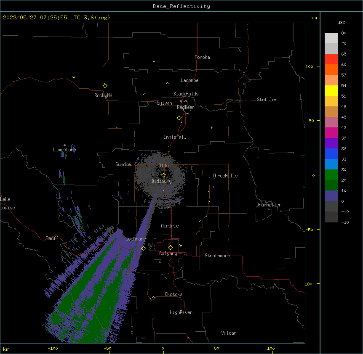This screenshot has height=354, width=363.
Task: Click the Strathmore label
Action: pos(217,256)
